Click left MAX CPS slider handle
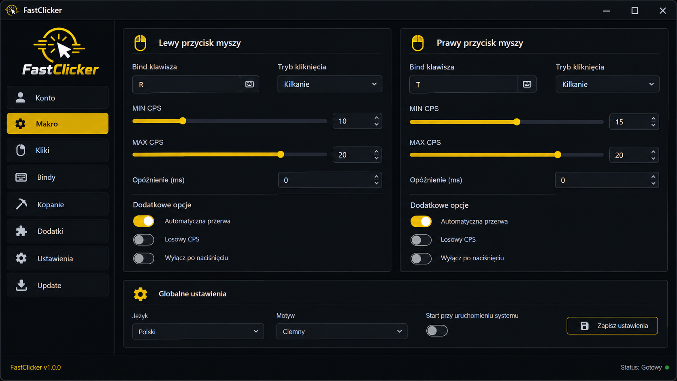Viewport: 677px width, 381px height. click(281, 154)
